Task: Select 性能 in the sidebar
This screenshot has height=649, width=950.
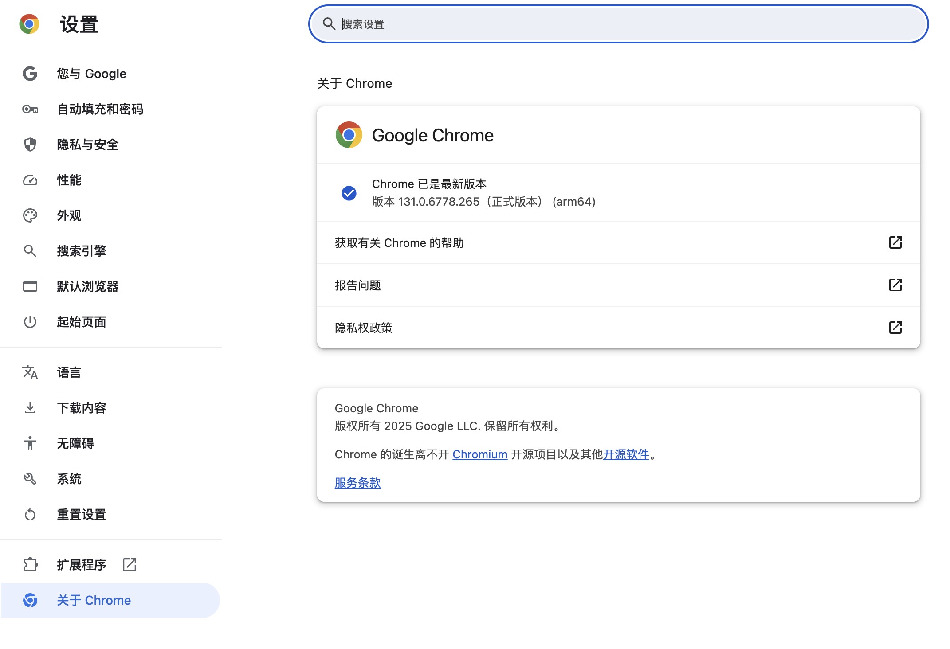Action: pos(110,180)
